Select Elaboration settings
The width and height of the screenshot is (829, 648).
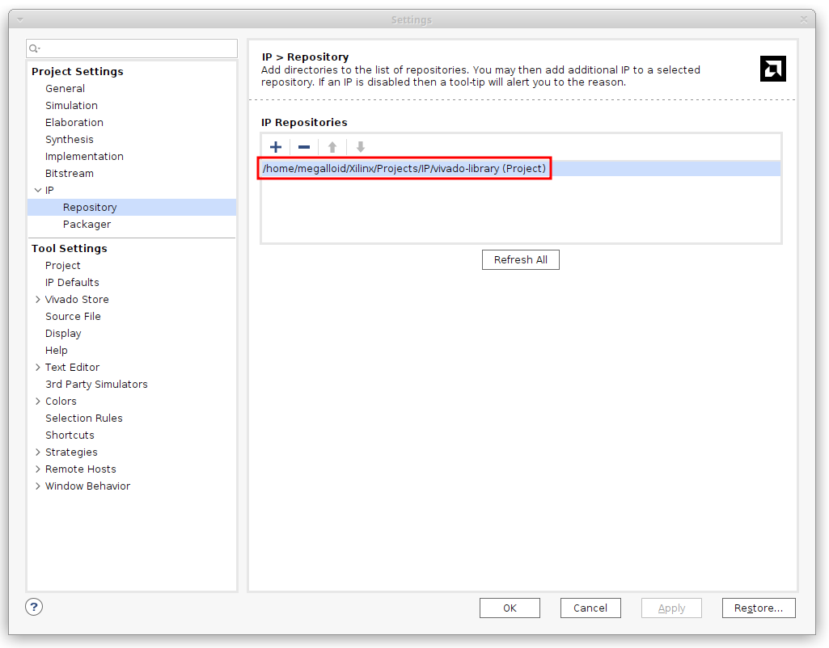coord(74,122)
